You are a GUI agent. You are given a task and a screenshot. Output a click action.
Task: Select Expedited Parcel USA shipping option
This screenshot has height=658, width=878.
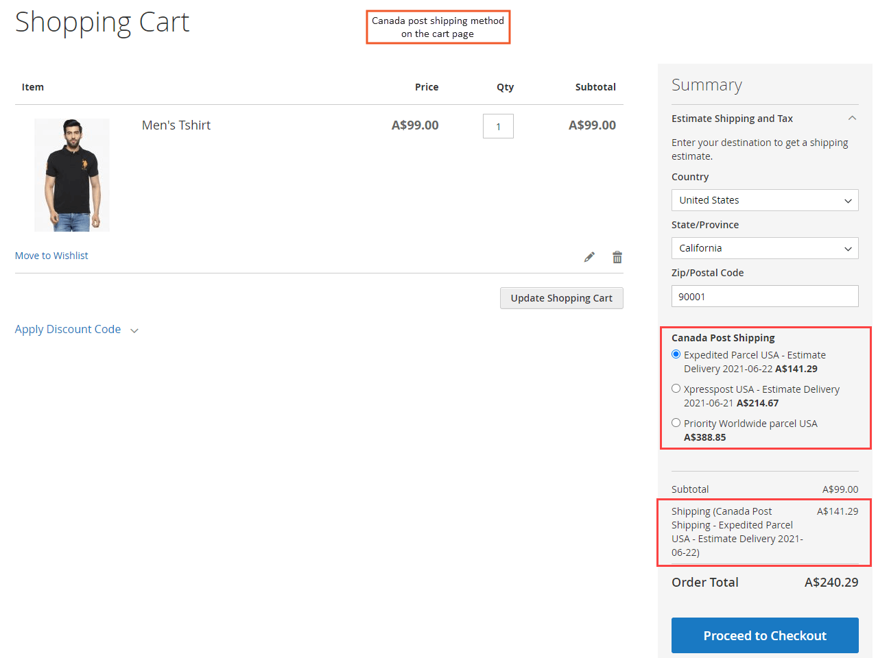(676, 354)
